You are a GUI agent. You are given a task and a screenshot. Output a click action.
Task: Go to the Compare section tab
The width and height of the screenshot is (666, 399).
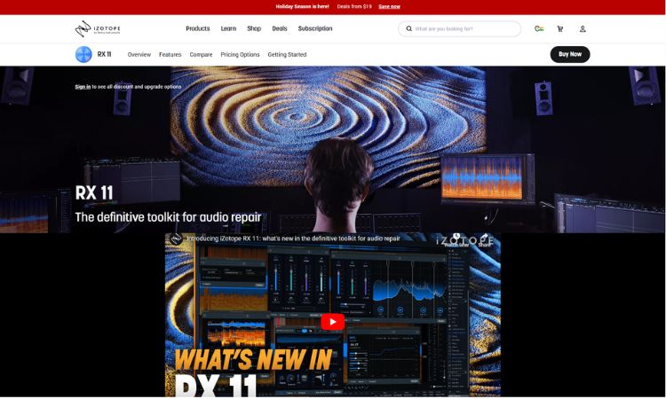(201, 55)
